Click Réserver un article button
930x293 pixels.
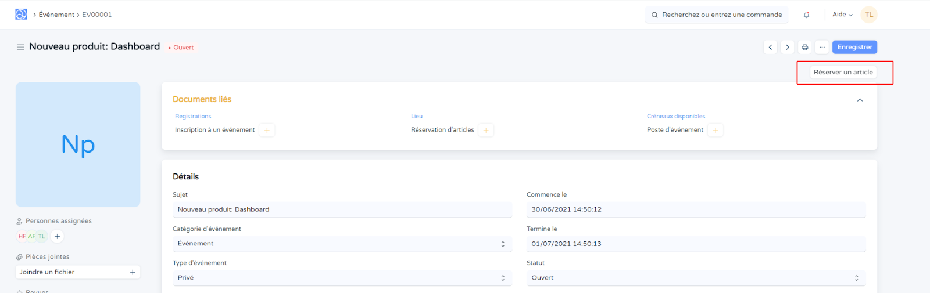pos(843,72)
